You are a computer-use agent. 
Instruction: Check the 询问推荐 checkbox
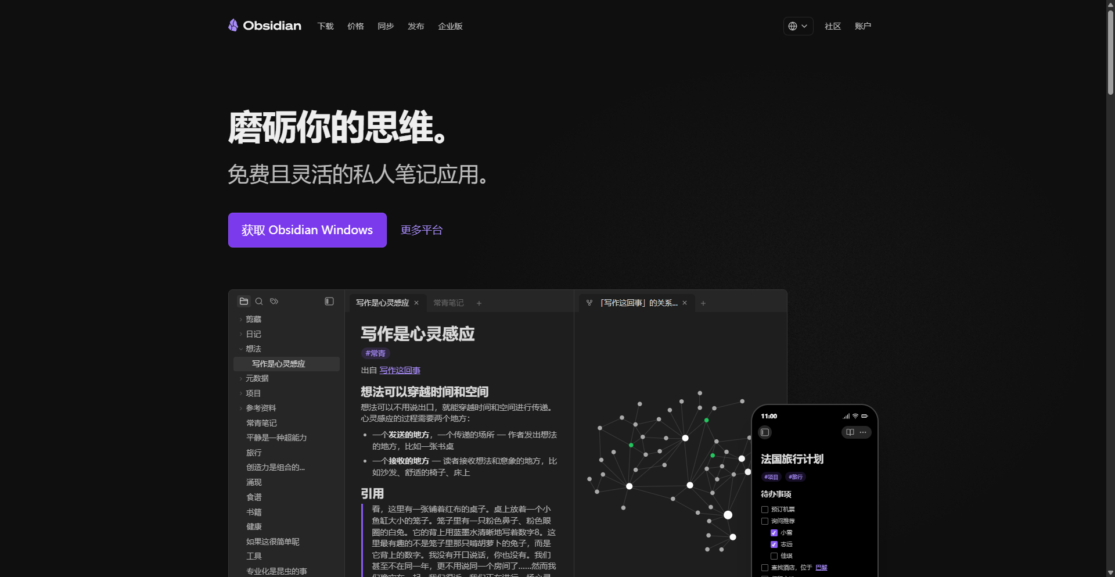765,521
